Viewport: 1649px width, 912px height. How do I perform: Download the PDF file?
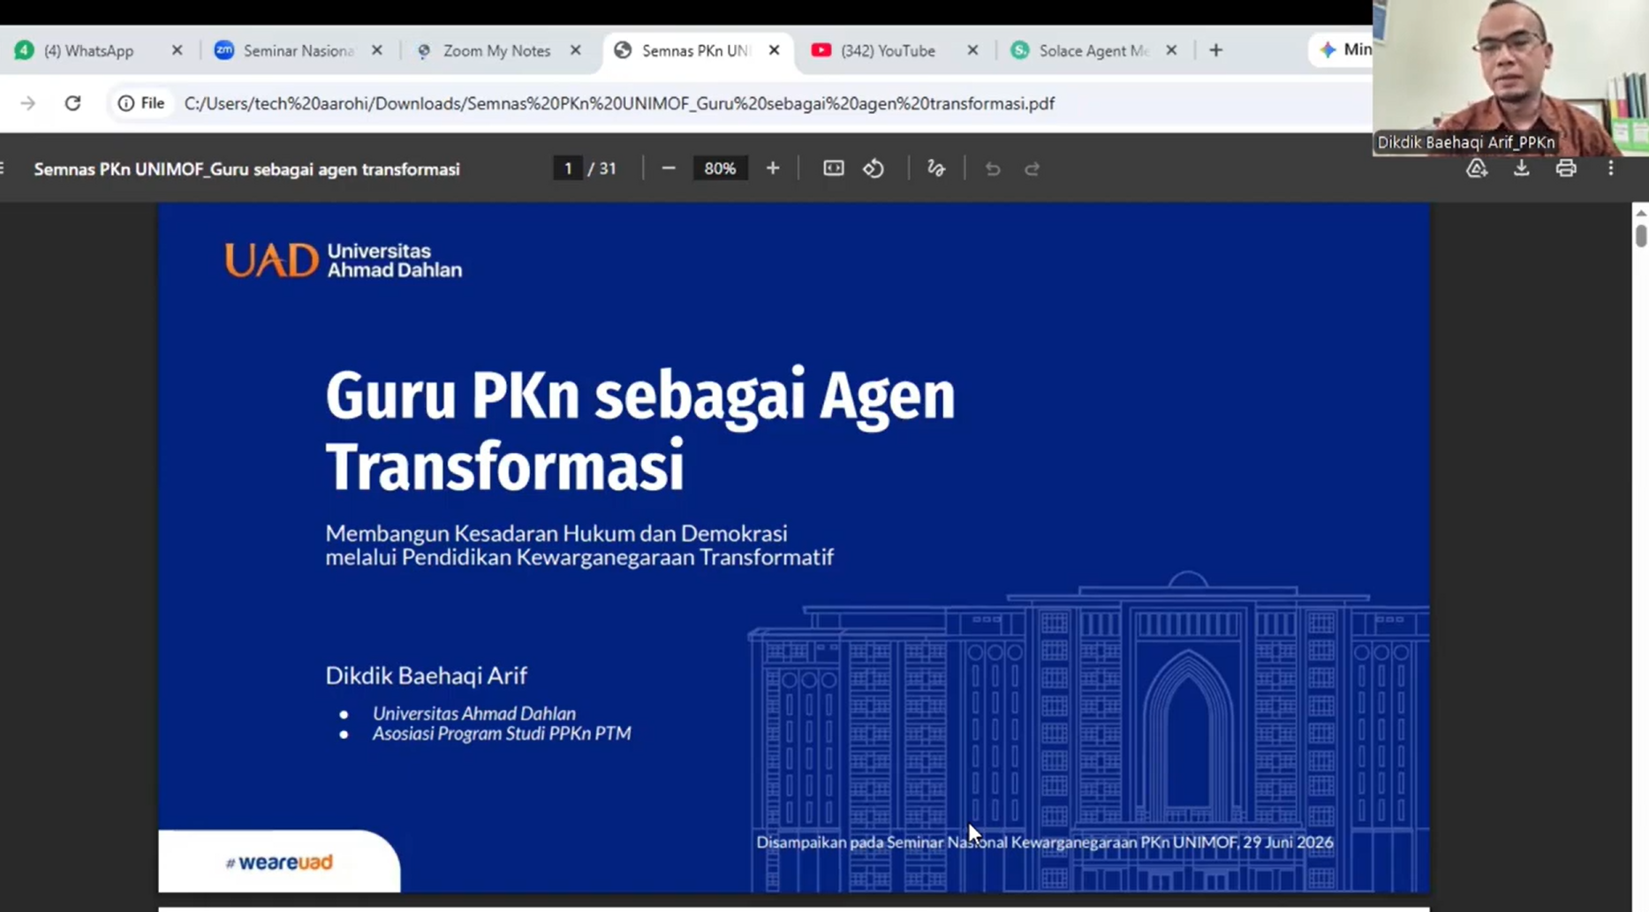[x=1521, y=168]
